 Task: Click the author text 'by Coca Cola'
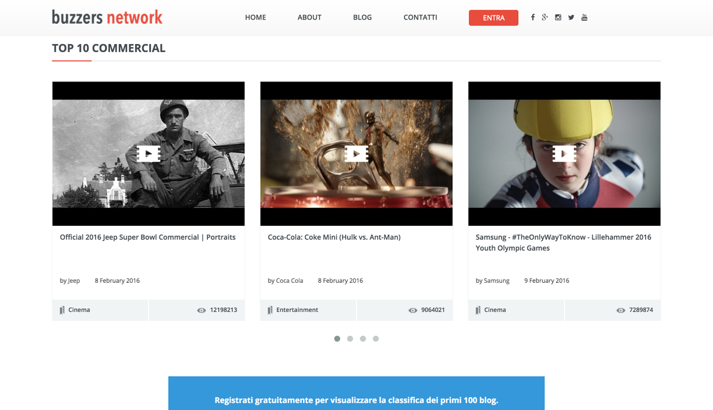click(x=286, y=280)
